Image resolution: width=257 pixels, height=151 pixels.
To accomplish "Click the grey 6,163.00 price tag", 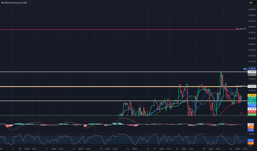I will (252, 75).
